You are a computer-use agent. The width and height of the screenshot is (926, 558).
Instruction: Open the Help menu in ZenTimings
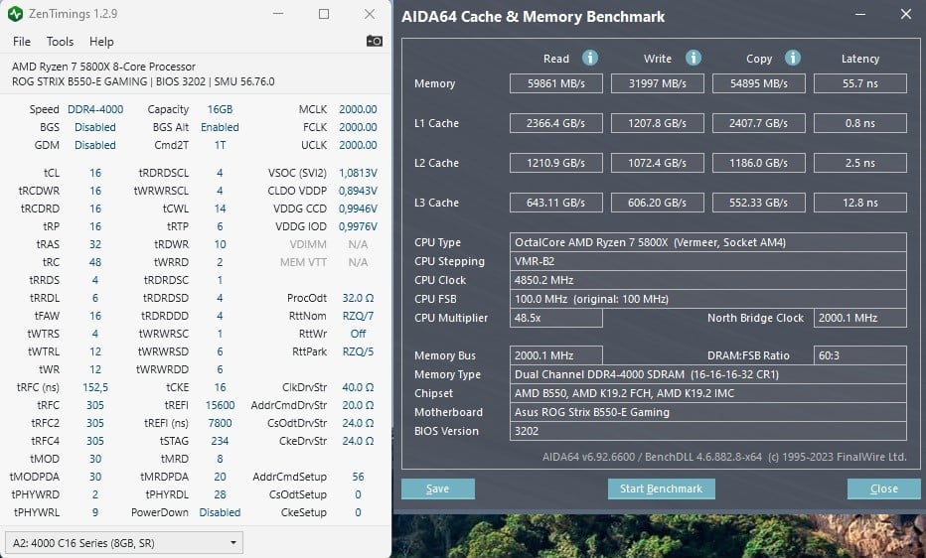tap(101, 42)
